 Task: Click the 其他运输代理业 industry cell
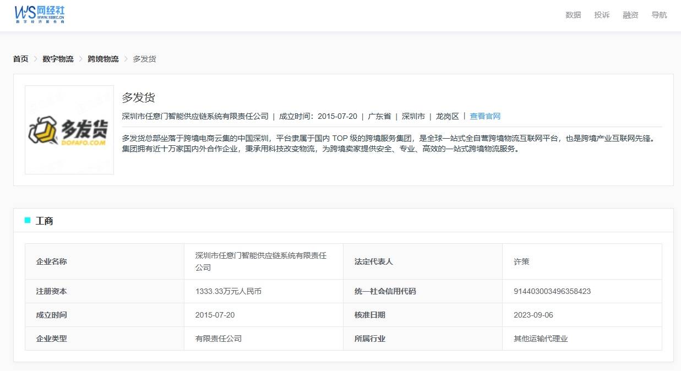coord(541,339)
